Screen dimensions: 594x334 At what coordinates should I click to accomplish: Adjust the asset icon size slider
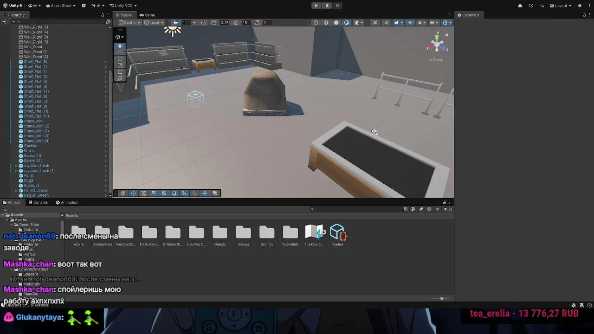441,298
